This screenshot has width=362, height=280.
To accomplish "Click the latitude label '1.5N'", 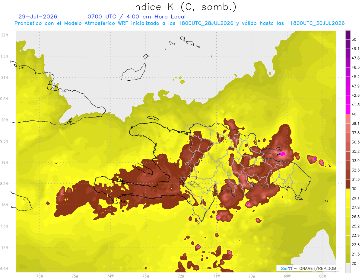I will [x=4, y=56].
